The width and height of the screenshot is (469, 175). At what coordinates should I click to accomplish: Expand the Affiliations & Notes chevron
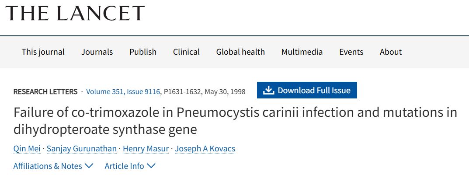tap(89, 166)
